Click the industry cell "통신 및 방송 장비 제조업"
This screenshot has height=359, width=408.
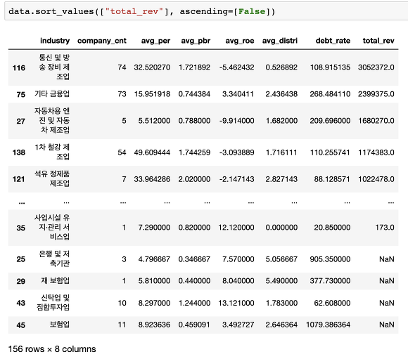[54, 67]
